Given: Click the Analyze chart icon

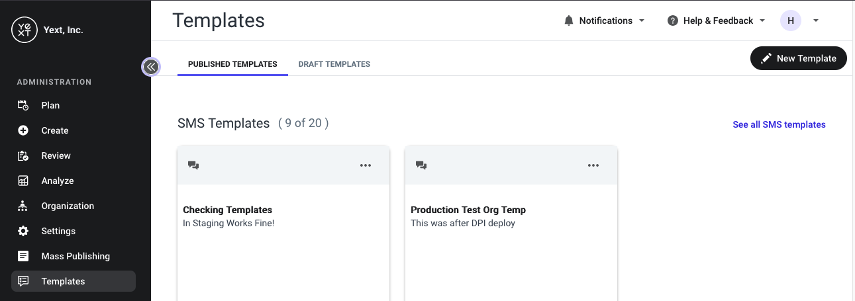Looking at the screenshot, I should click(x=23, y=181).
